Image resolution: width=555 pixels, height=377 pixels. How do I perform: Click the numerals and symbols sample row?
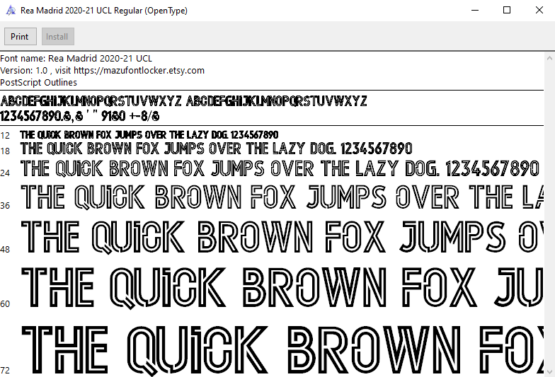click(x=80, y=115)
